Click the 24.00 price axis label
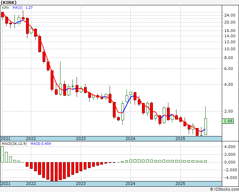The width and height of the screenshot is (239, 192). [230, 15]
